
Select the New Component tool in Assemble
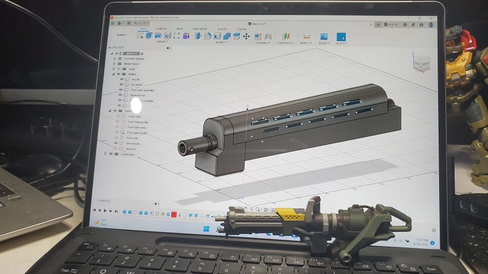[258, 37]
